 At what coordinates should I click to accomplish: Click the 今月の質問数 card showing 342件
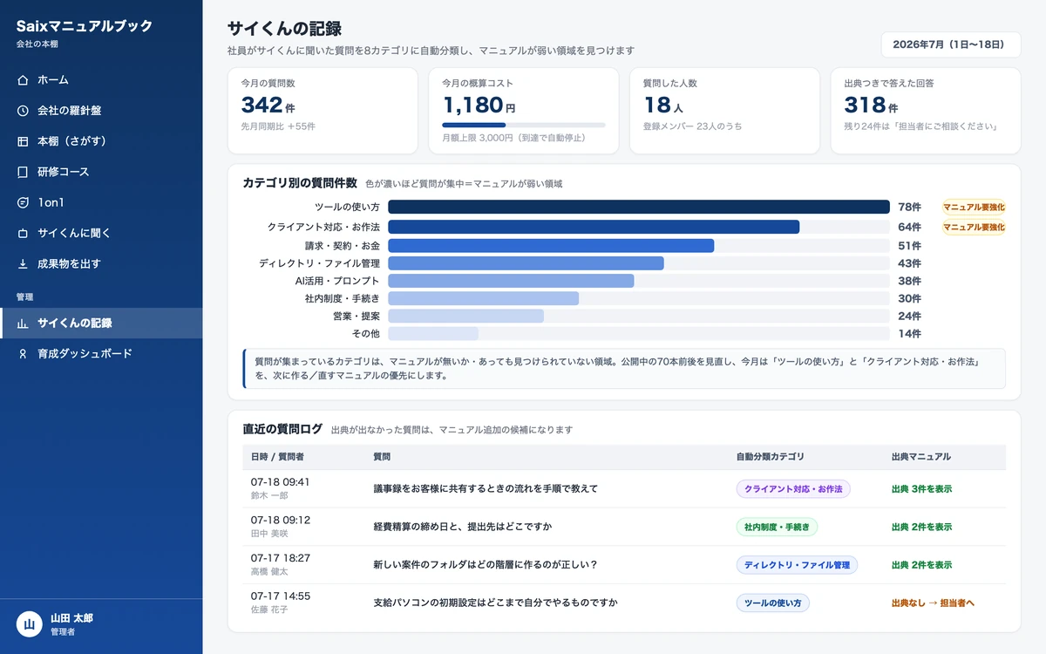click(323, 111)
